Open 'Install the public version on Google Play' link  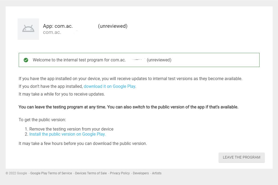[x=67, y=134]
